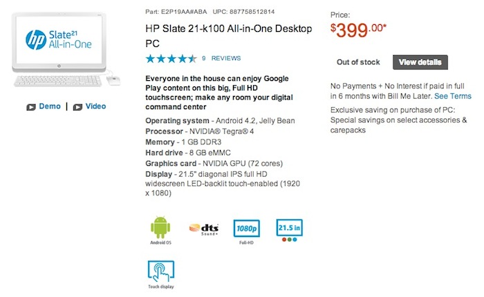Viewport: 484px width, 297px height.
Task: Open the Video link
Action: 95,107
